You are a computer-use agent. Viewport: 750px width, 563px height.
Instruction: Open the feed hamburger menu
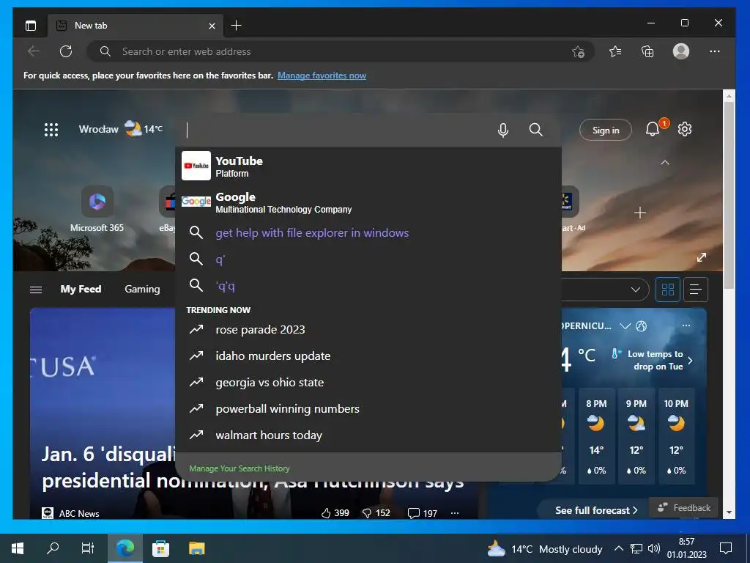[36, 290]
